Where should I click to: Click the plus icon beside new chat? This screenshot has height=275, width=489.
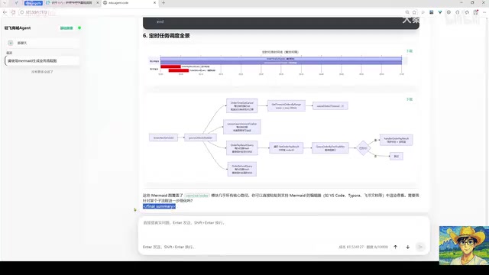[11, 43]
